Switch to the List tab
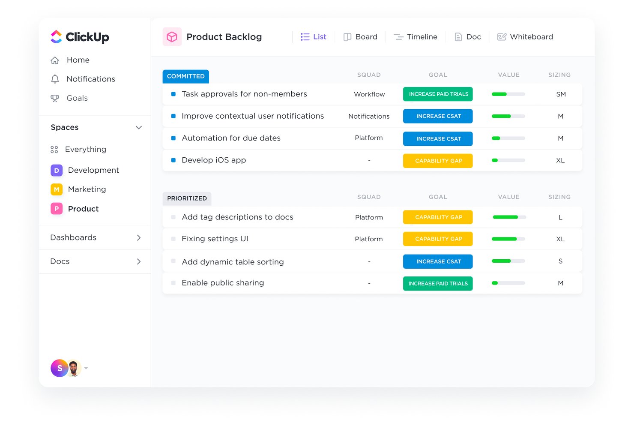 pyautogui.click(x=314, y=37)
